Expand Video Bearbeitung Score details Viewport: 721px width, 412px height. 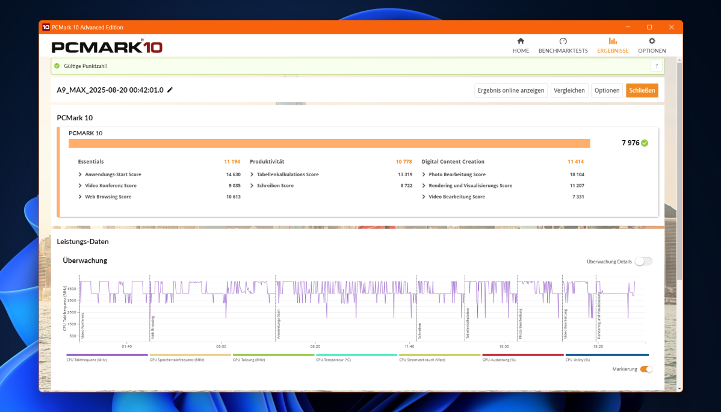point(424,197)
